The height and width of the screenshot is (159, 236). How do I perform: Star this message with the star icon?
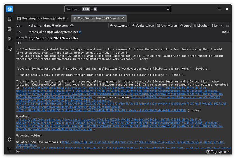click(x=227, y=25)
